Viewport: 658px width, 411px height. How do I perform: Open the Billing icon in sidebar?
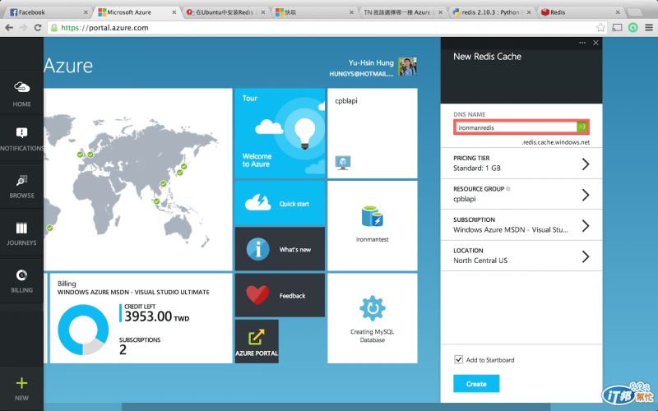(x=21, y=275)
